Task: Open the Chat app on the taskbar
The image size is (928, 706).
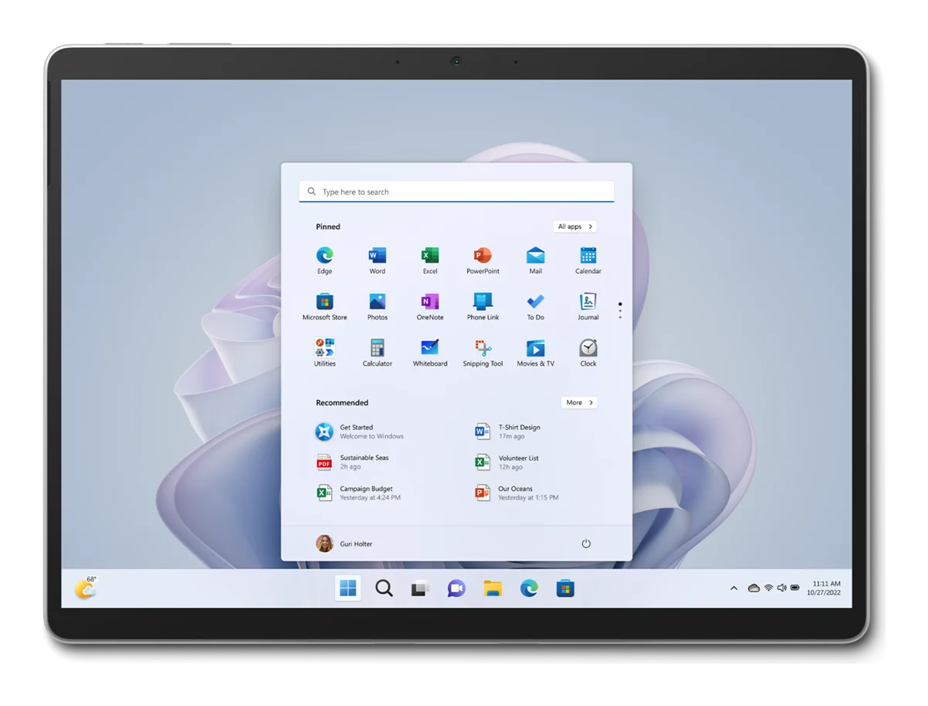Action: point(456,588)
